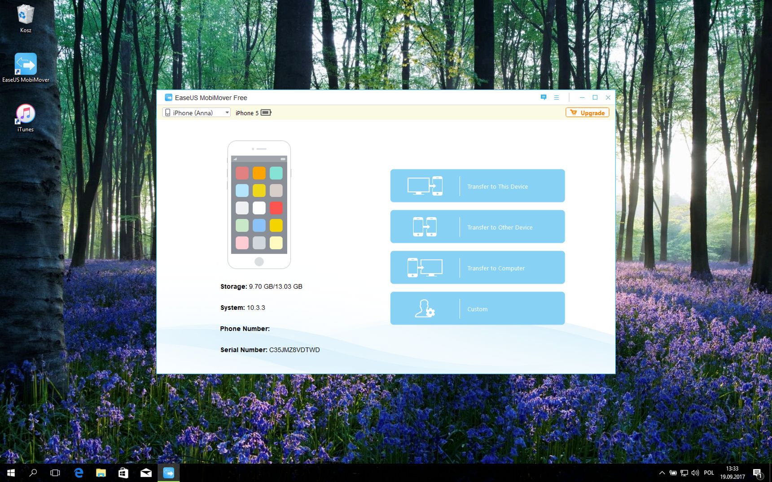
Task: Open Microsoft Store from taskbar
Action: [123, 473]
